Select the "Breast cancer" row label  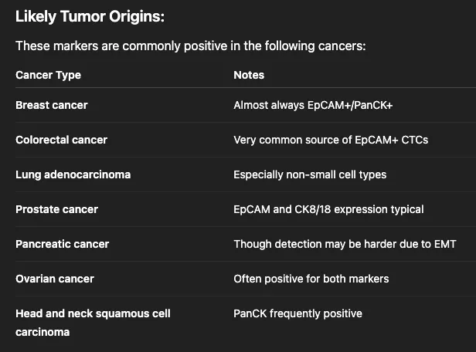click(52, 105)
